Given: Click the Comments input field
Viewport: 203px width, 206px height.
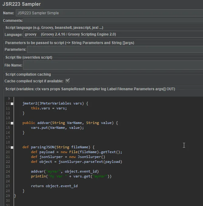Looking at the screenshot, I should (x=113, y=20).
